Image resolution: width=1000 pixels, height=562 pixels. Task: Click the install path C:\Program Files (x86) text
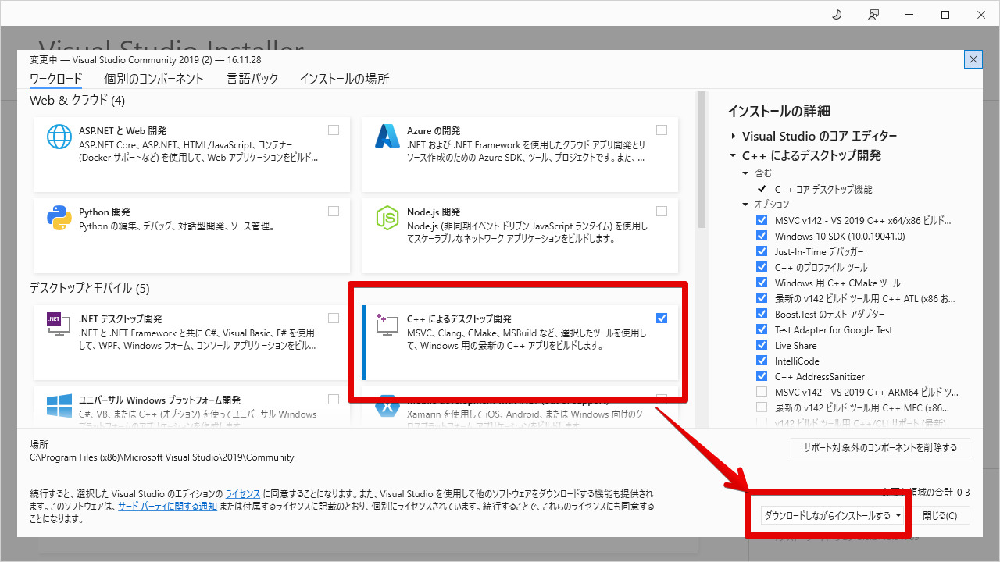162,457
